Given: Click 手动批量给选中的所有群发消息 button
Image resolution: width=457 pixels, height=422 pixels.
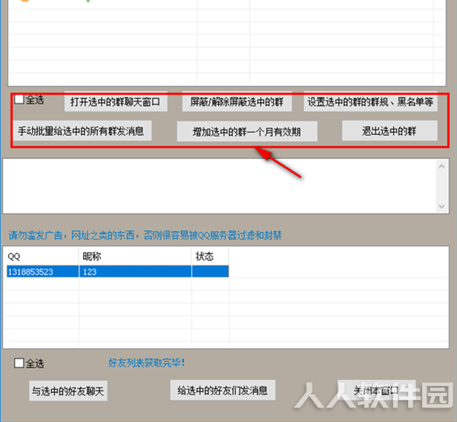Looking at the screenshot, I should pos(82,130).
